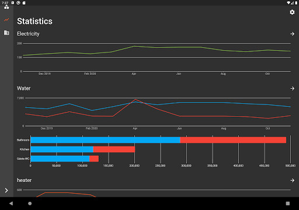The width and height of the screenshot is (299, 210).
Task: Click the green electricity line at Apr peak
Action: [134, 46]
